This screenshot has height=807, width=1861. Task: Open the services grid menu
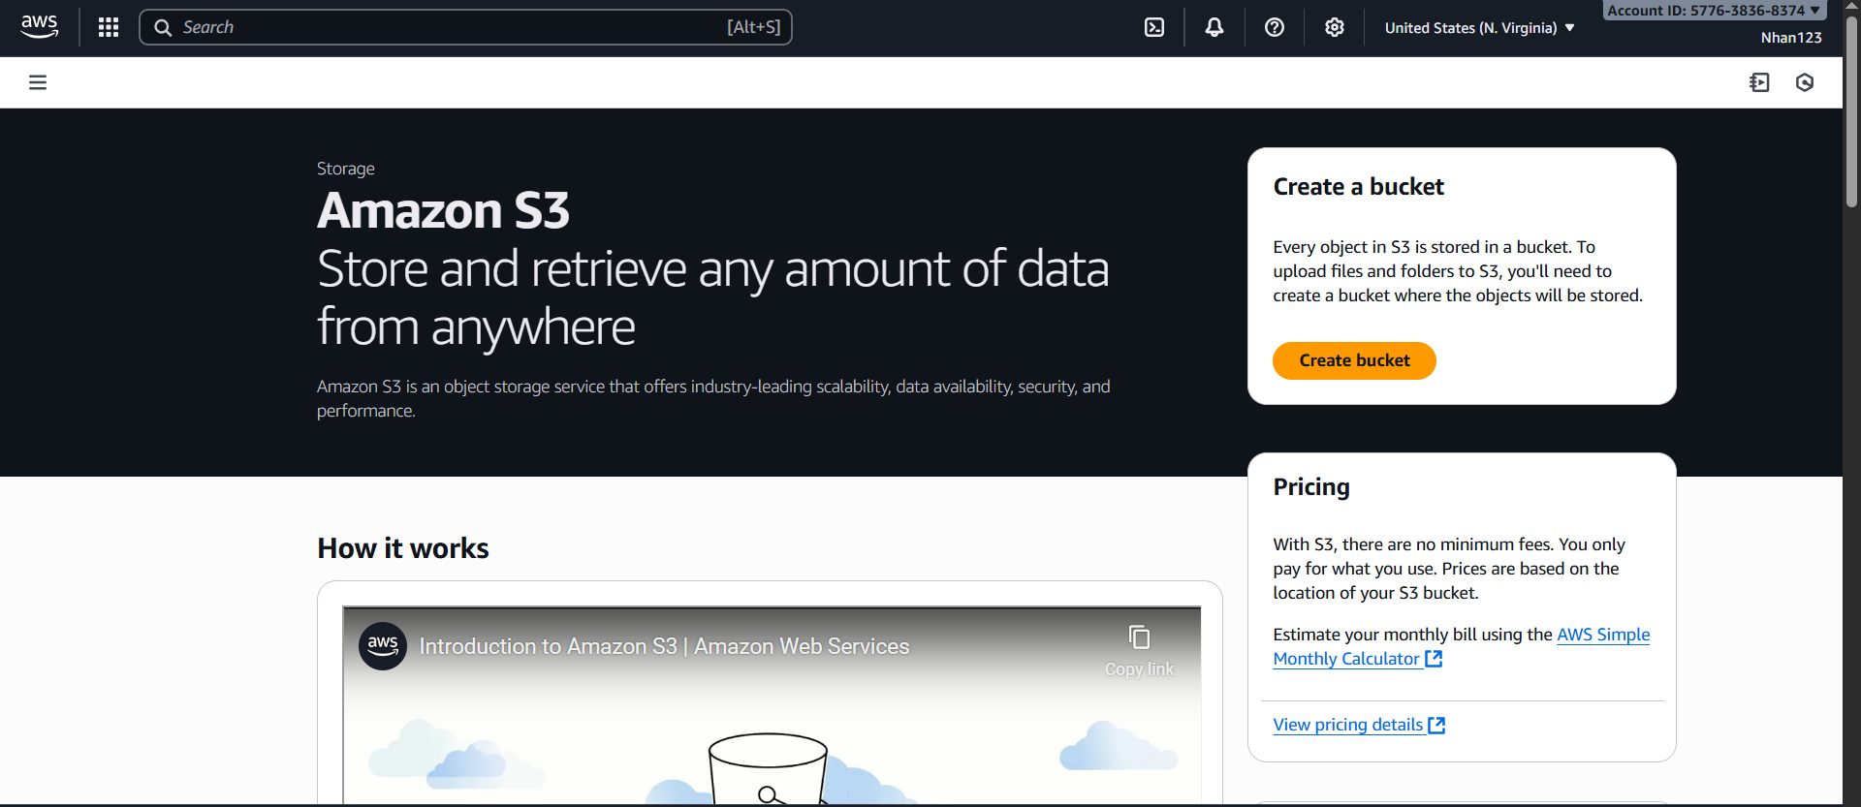(x=109, y=27)
